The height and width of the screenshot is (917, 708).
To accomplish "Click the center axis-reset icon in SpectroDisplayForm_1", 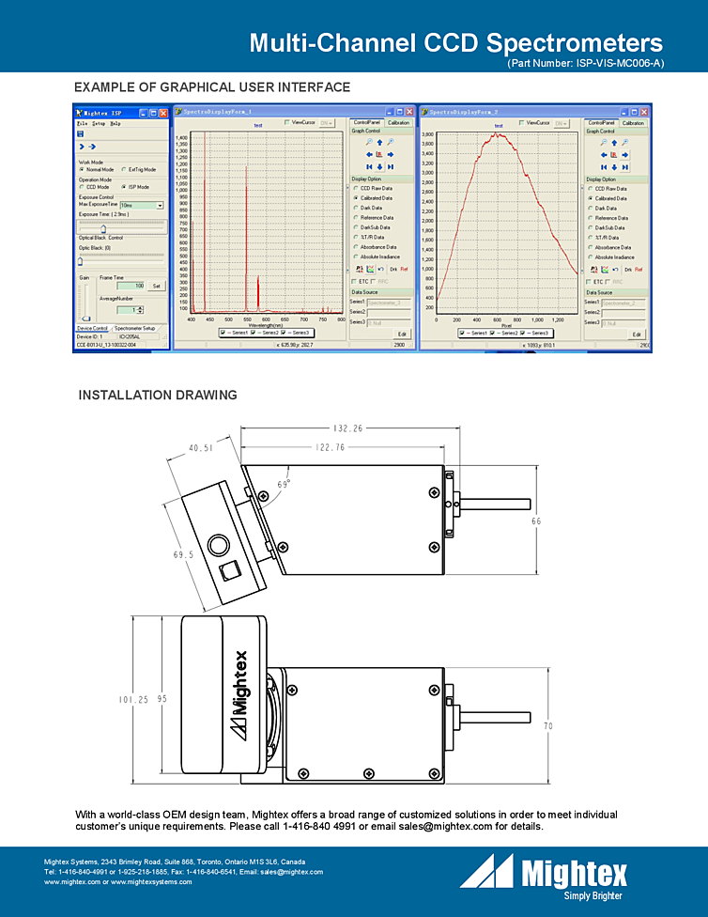I will [379, 154].
